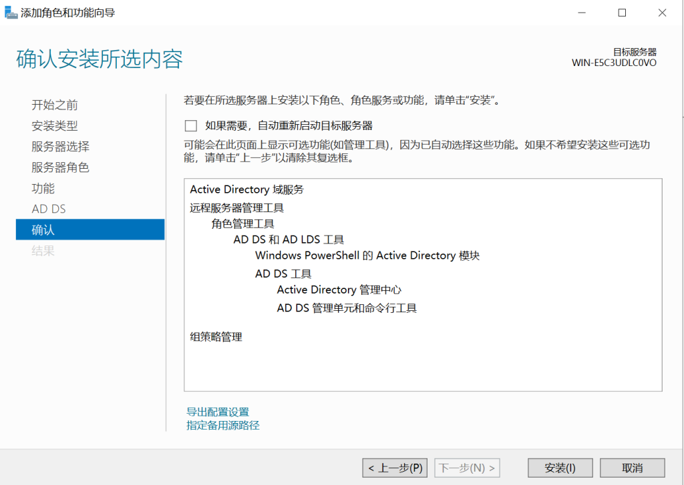The image size is (684, 485).
Task: Select 服务器角色 in the left navigation
Action: [60, 167]
